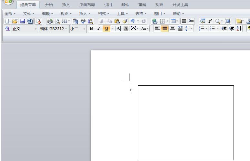Click the columns layout icon
250x161 pixels.
pos(184,21)
